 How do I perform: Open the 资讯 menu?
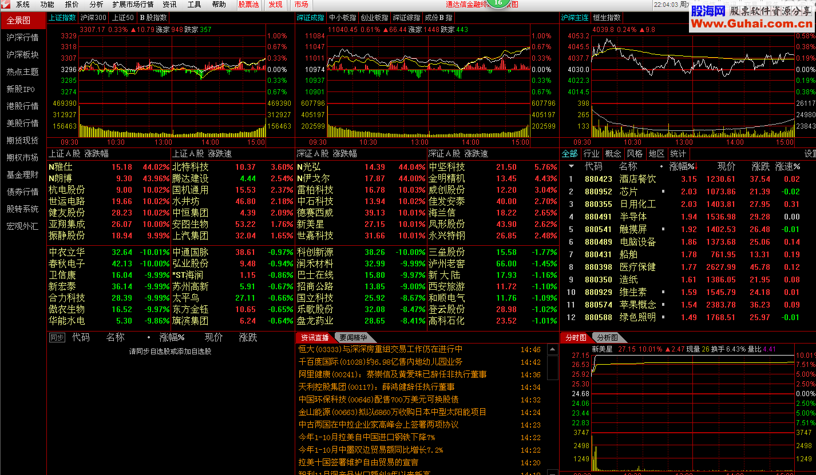coord(170,5)
